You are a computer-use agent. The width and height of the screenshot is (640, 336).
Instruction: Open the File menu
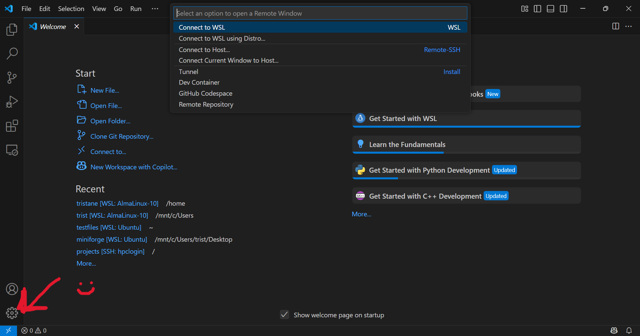tap(26, 9)
